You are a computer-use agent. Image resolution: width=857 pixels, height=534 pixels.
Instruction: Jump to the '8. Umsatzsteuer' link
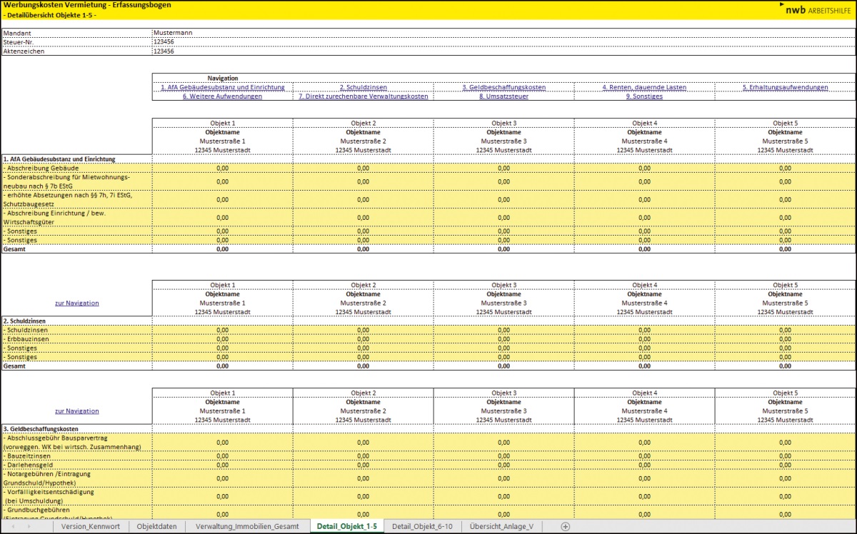503,96
